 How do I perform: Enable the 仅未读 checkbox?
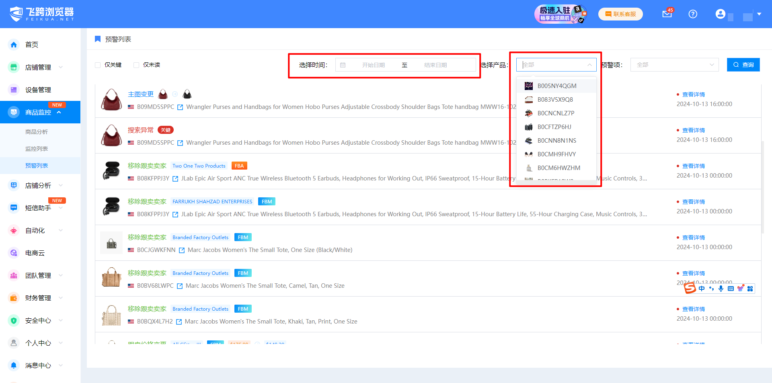[x=136, y=65]
